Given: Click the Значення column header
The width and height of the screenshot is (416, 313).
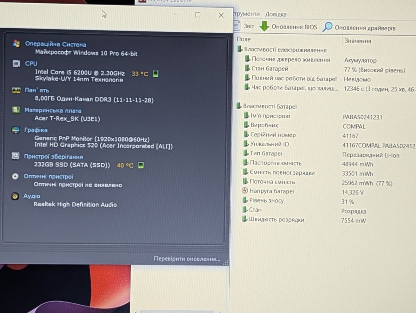Looking at the screenshot, I should coord(358,41).
